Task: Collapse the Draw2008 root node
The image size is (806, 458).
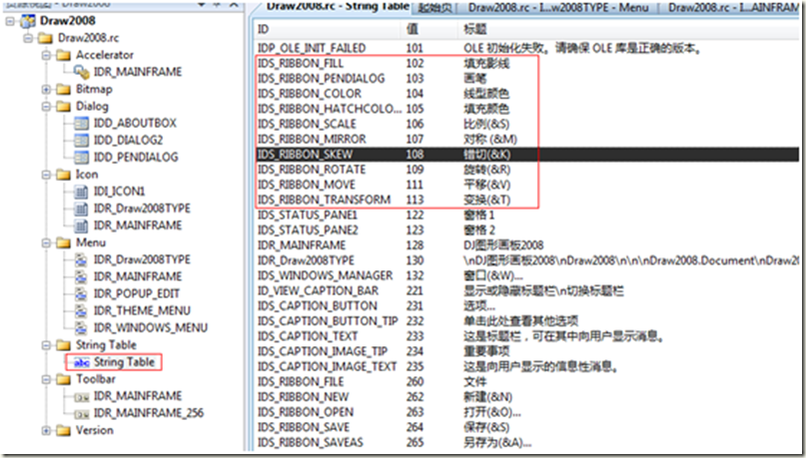Action: click(x=10, y=21)
